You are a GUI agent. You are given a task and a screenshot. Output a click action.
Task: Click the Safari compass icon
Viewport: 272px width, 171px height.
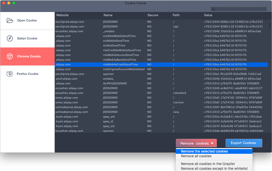click(10, 38)
